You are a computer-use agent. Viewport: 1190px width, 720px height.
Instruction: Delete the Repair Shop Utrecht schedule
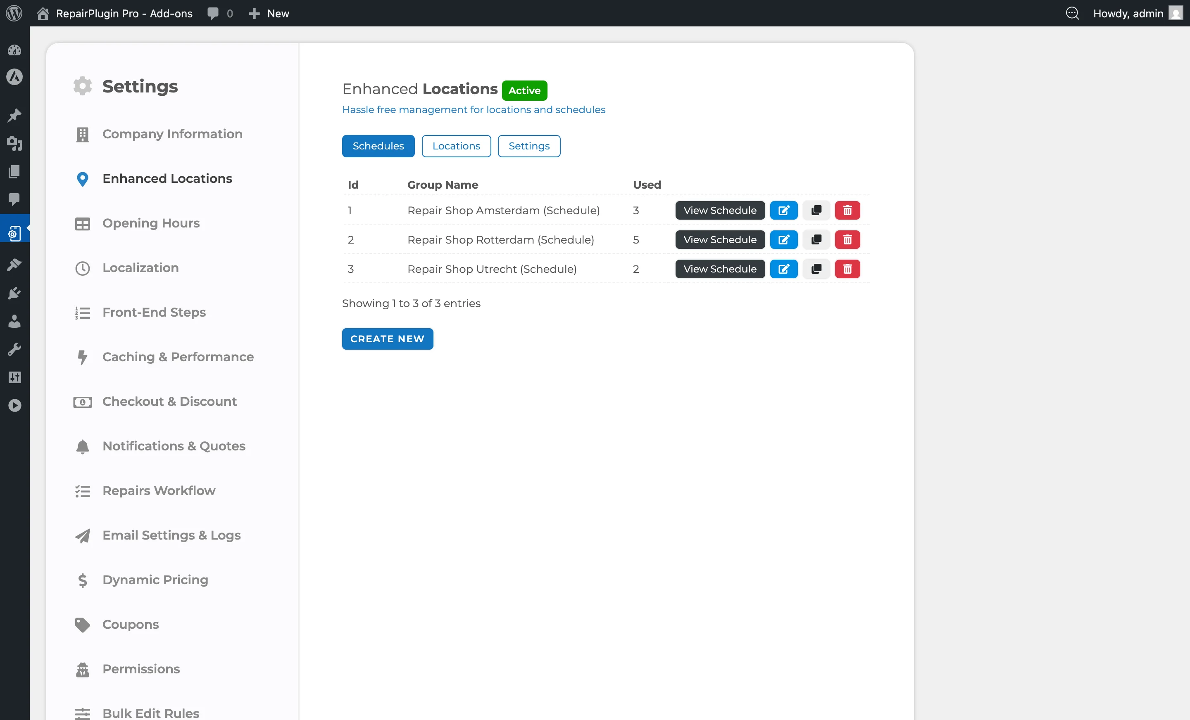pos(847,269)
